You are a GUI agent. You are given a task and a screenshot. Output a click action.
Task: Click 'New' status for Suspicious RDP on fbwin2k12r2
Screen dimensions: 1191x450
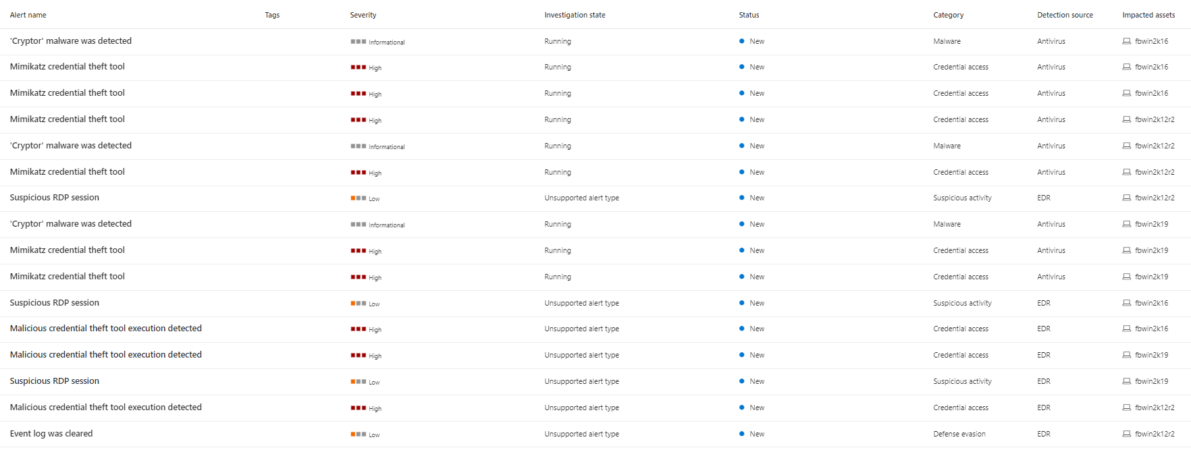(x=757, y=198)
